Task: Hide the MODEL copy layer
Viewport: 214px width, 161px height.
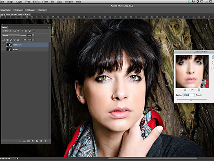Action: (x=3, y=45)
